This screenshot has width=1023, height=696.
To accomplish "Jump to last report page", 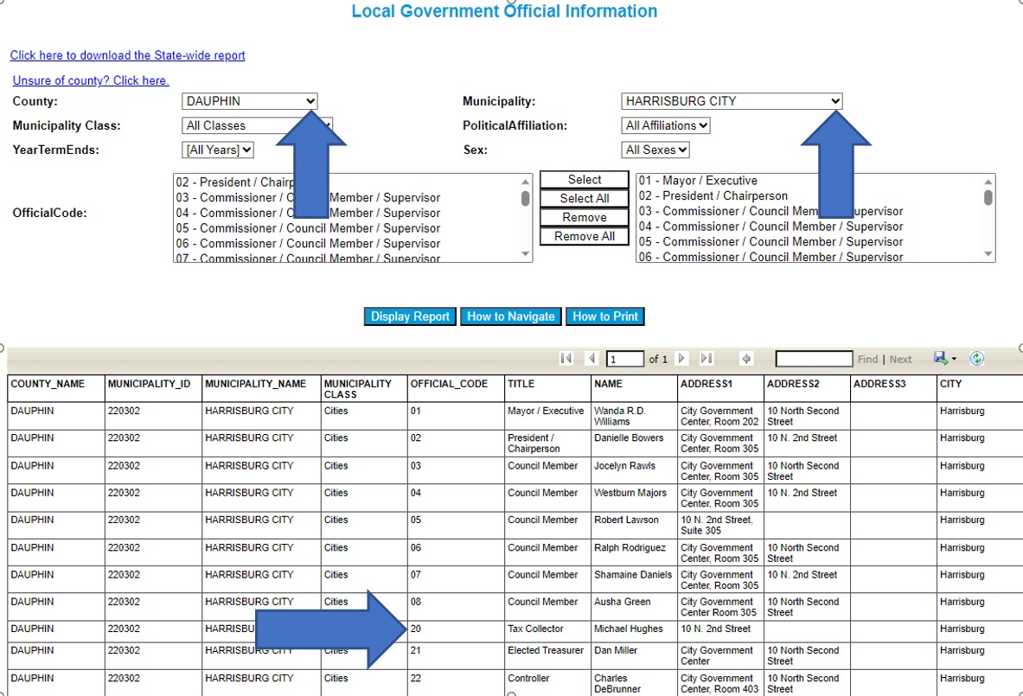I will (x=707, y=359).
